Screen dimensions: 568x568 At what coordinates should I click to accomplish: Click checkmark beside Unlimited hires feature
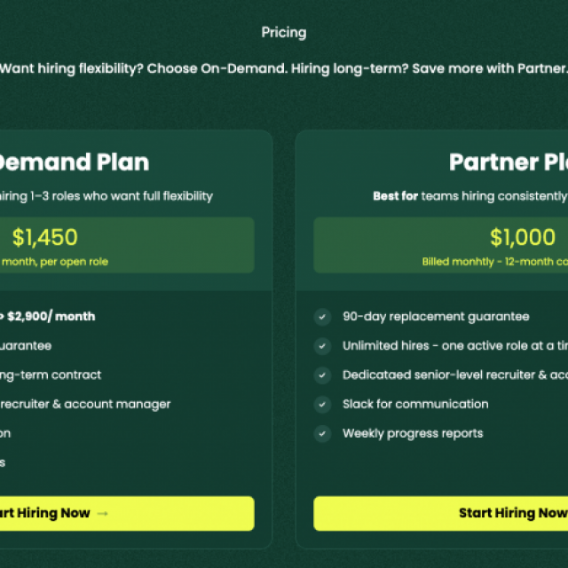[x=322, y=346]
